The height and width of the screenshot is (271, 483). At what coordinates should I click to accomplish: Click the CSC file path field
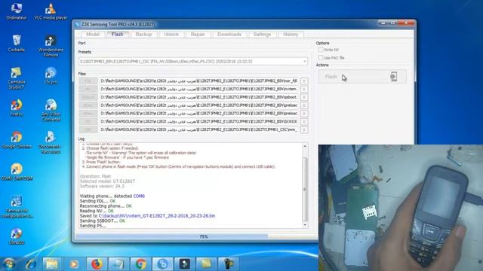pyautogui.click(x=198, y=129)
